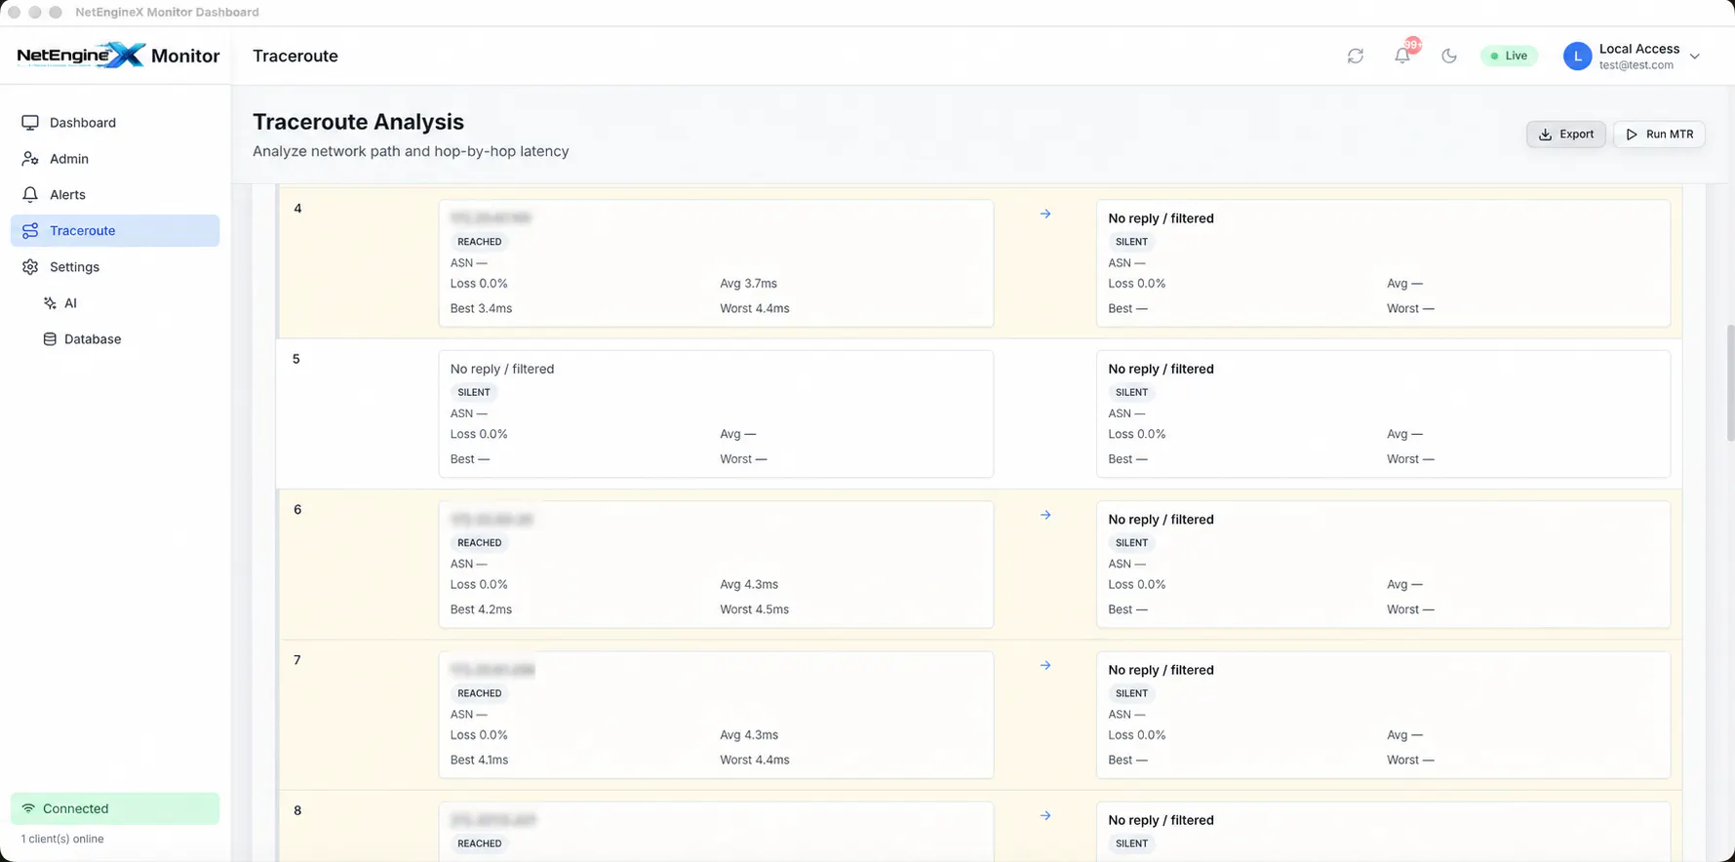Click the REACHED badge in hop 4
This screenshot has height=862, width=1735.
[x=480, y=242]
